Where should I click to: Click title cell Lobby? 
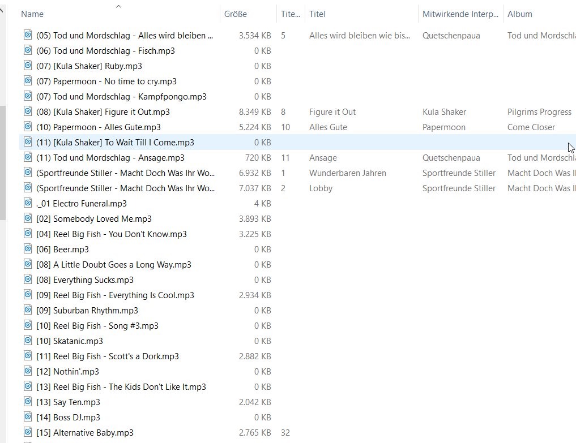pyautogui.click(x=321, y=188)
